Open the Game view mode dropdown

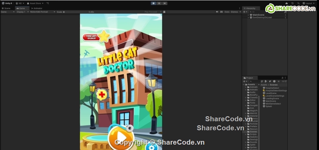[x=8, y=12]
